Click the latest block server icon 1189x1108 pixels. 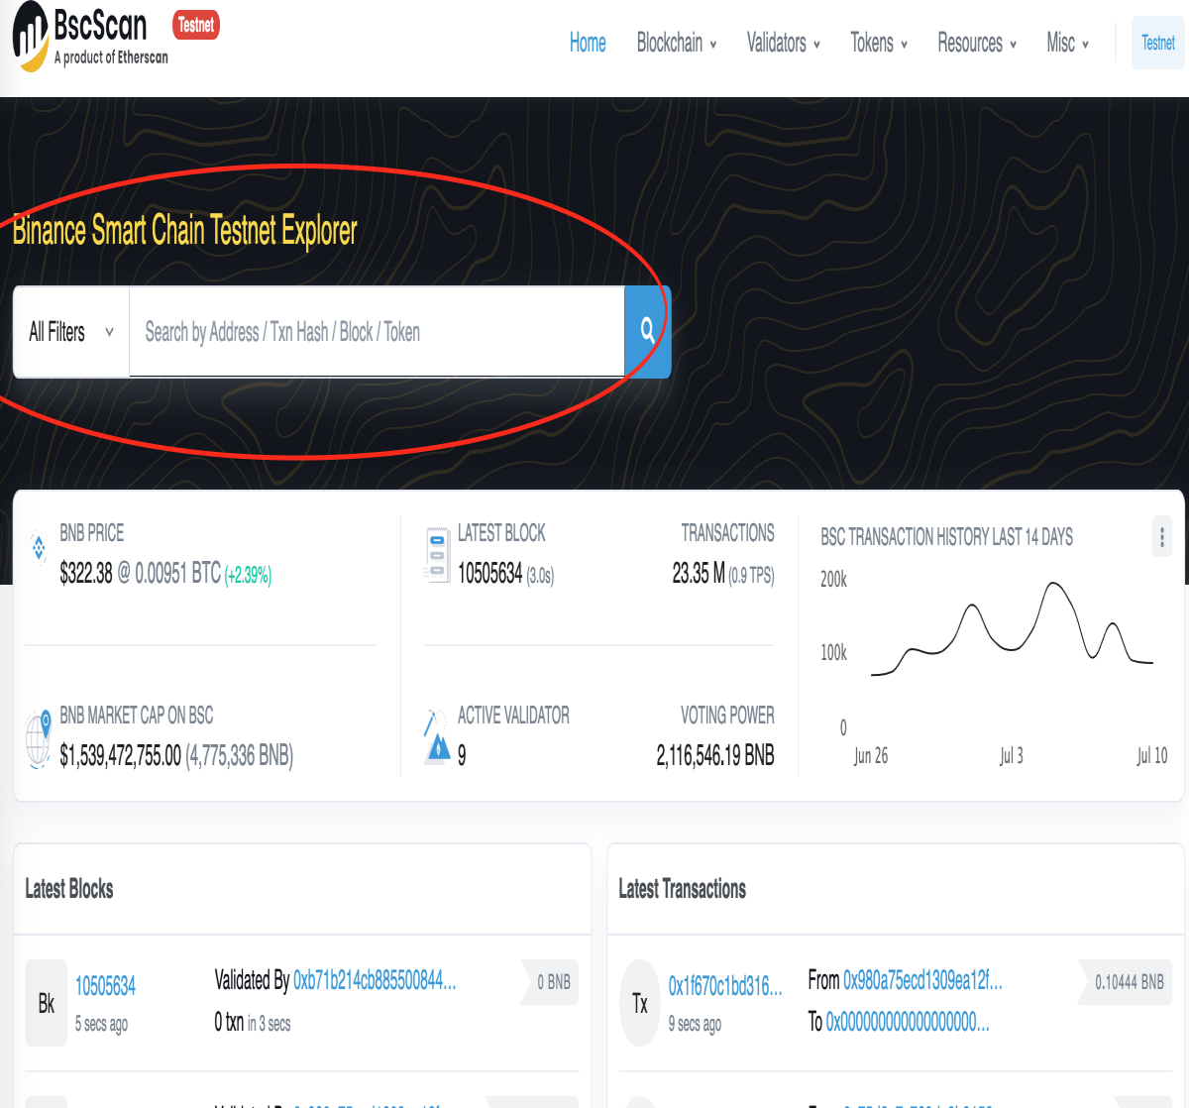pyautogui.click(x=437, y=555)
